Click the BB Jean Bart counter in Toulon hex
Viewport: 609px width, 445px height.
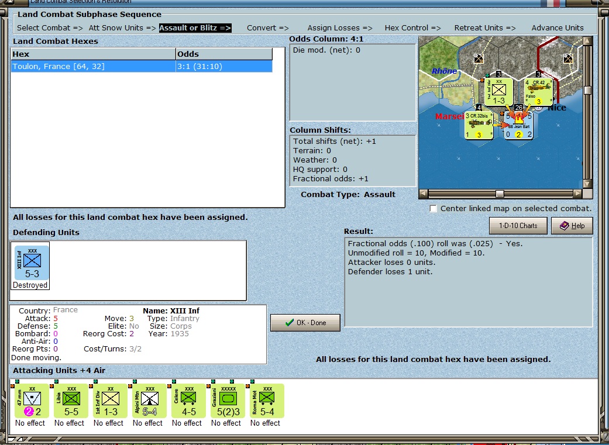pyautogui.click(x=518, y=125)
